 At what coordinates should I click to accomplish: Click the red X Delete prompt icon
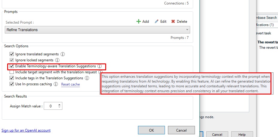tap(173, 22)
